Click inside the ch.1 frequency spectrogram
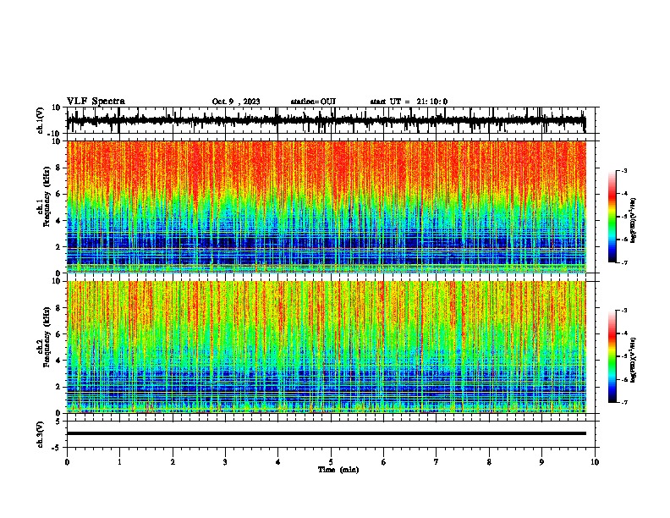The height and width of the screenshot is (518, 670). (x=327, y=207)
